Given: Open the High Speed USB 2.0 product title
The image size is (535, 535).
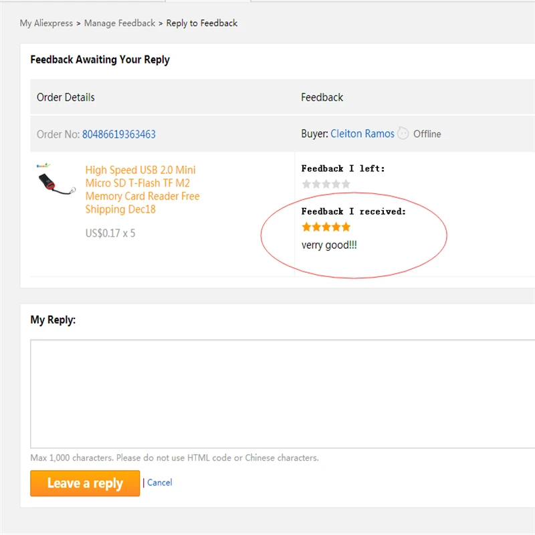Looking at the screenshot, I should click(142, 189).
